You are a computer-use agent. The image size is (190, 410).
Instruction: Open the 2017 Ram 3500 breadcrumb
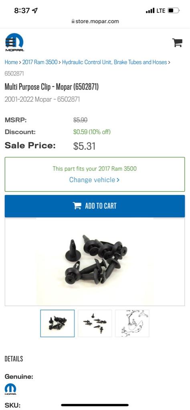pos(40,62)
